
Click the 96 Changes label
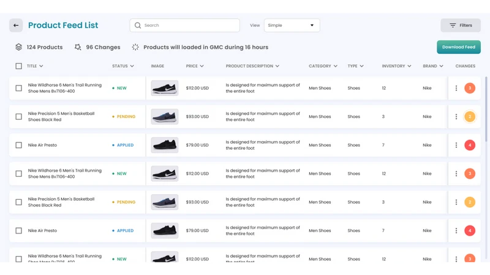(x=103, y=47)
